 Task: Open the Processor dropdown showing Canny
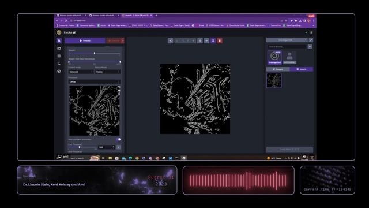[95, 81]
